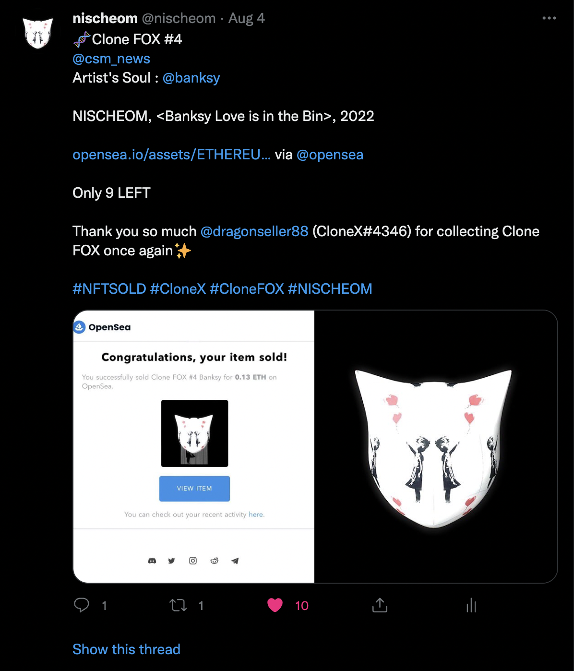Click the Discord icon in the email footer
Viewport: 574px width, 671px height.
click(x=152, y=561)
